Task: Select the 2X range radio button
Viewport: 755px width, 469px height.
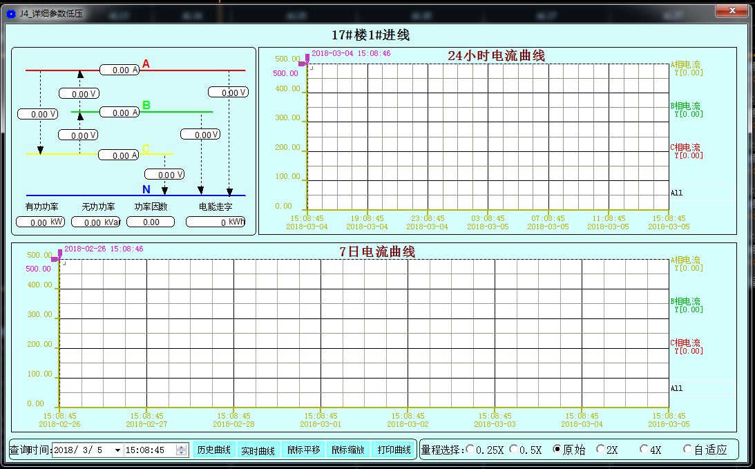Action: 600,449
